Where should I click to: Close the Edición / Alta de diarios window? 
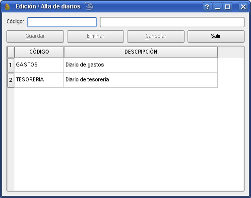[x=243, y=7]
